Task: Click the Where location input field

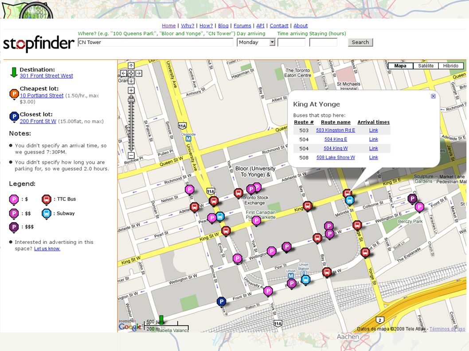Action: [x=155, y=42]
